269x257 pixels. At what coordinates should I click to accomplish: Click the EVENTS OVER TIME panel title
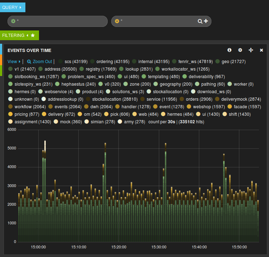tap(29, 51)
